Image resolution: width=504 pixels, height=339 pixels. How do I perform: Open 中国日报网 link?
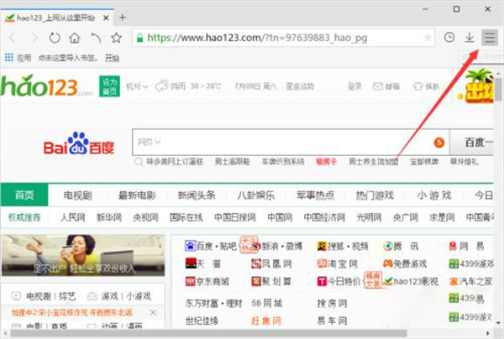[x=235, y=217]
